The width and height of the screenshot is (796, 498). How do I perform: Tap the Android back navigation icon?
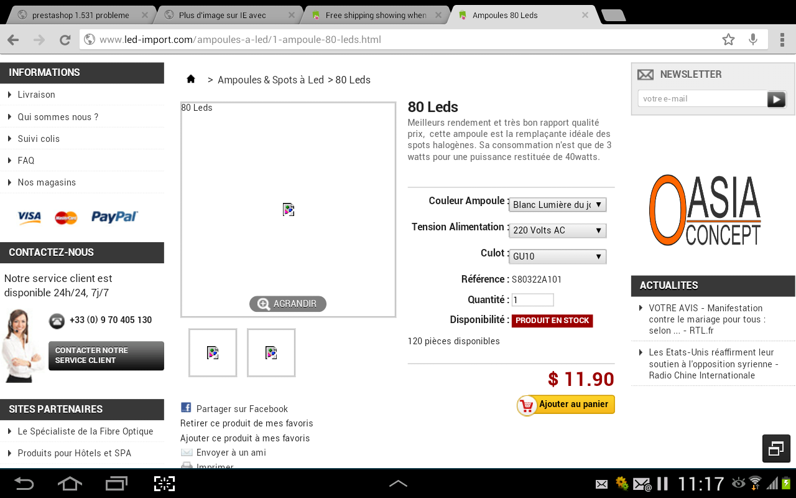[24, 484]
